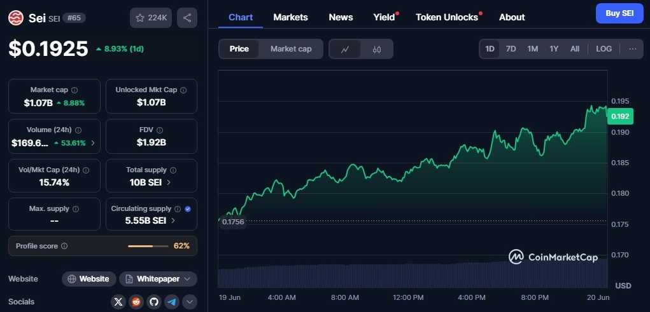Screen dimensions: 650x312
Task: Click the $1.07B market cap value
Action: click(x=38, y=103)
